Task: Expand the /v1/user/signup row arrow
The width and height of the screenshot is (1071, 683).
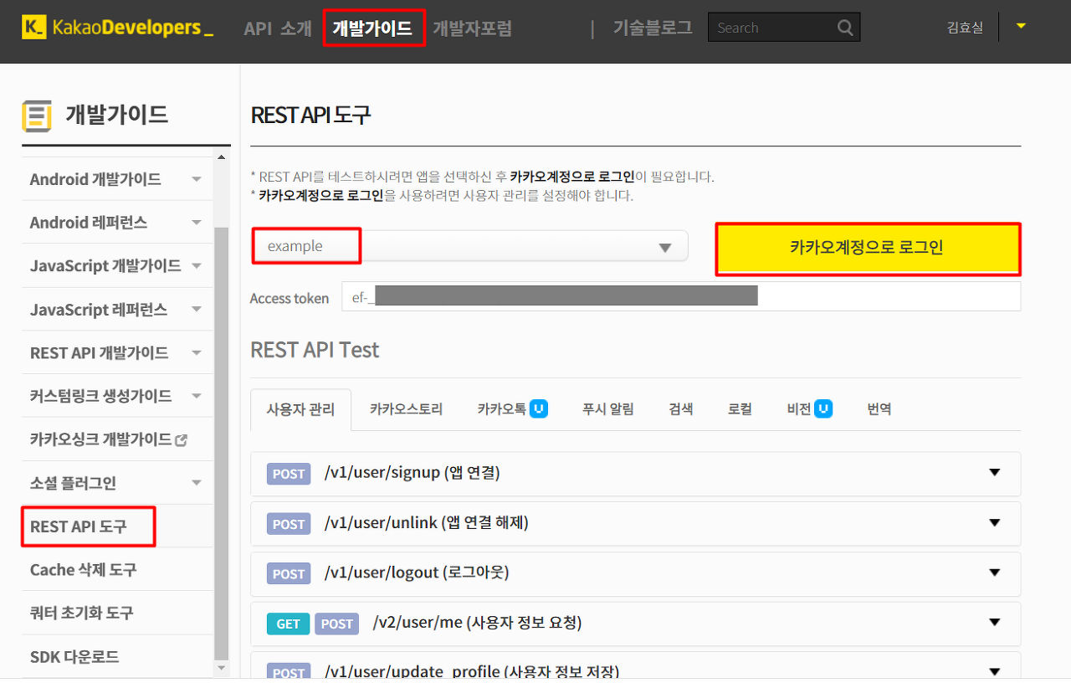Action: coord(995,473)
